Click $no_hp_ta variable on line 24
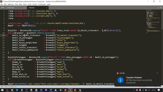Image resolution: width=163 pixels, height=92 pixels. point(17,67)
